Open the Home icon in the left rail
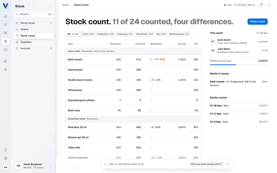Screen dimensions: 277x173 click(6, 16)
